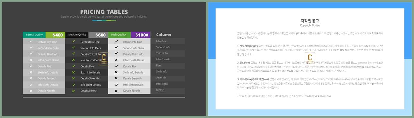Screen dimensions: 414x118
Task: Click the check mark beside Normal Quality Details Third Info
Action: click(x=31, y=54)
